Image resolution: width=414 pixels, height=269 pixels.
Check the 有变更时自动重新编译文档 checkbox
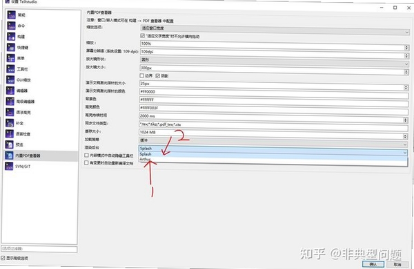(86, 163)
